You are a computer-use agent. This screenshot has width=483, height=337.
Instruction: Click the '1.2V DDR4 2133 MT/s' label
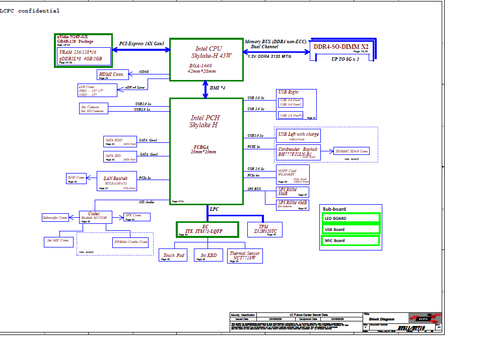coord(269,56)
